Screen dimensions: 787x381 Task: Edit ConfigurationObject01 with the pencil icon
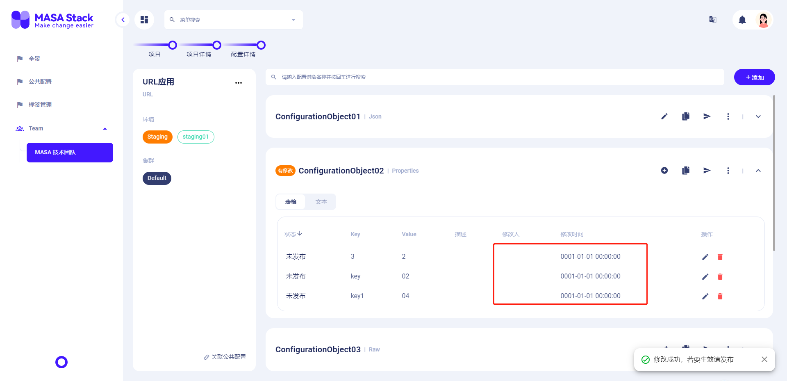[x=664, y=116]
